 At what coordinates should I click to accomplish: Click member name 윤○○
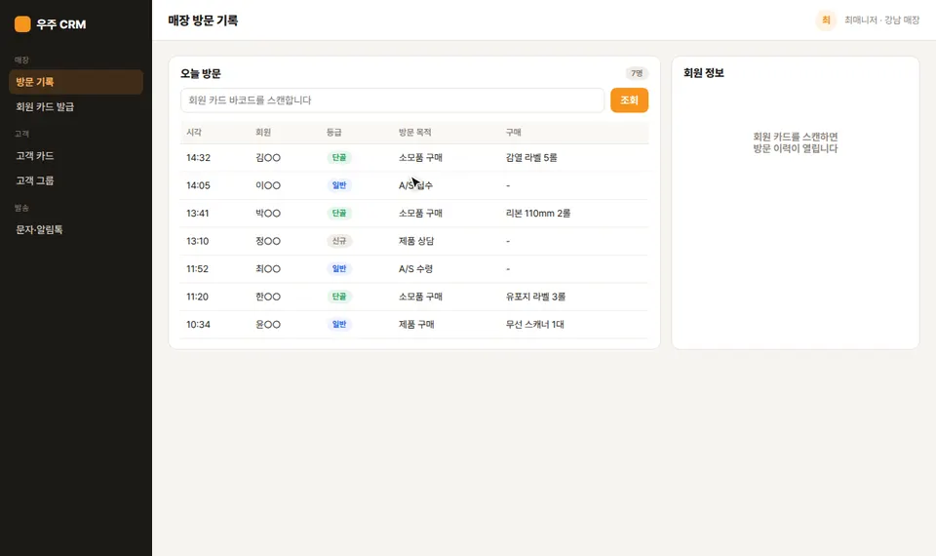(268, 324)
